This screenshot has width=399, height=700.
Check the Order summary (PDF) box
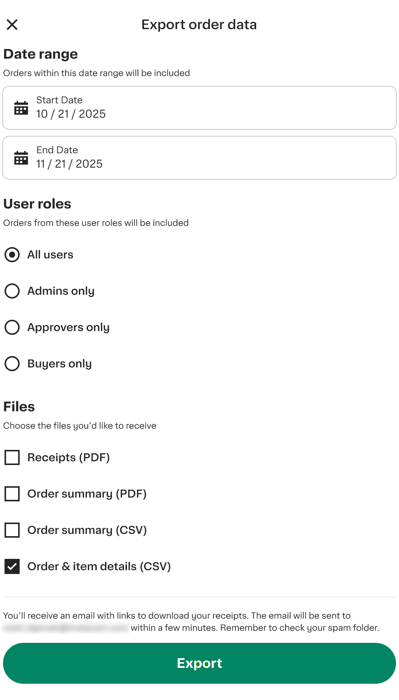click(x=12, y=494)
